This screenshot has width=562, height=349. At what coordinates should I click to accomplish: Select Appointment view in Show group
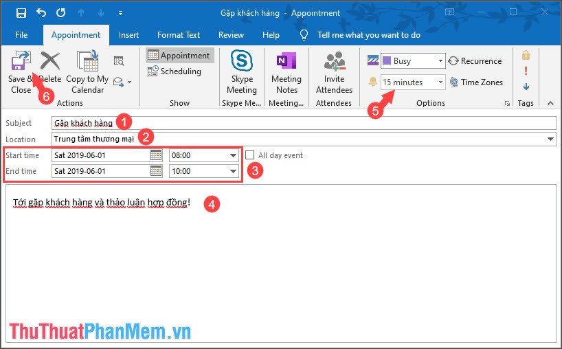click(x=179, y=55)
